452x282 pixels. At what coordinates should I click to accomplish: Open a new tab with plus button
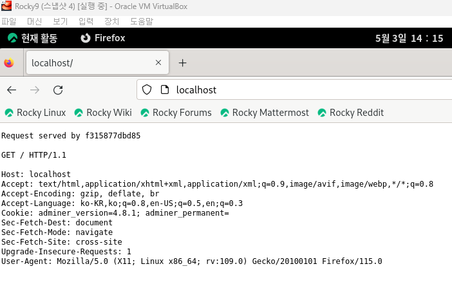[x=183, y=63]
